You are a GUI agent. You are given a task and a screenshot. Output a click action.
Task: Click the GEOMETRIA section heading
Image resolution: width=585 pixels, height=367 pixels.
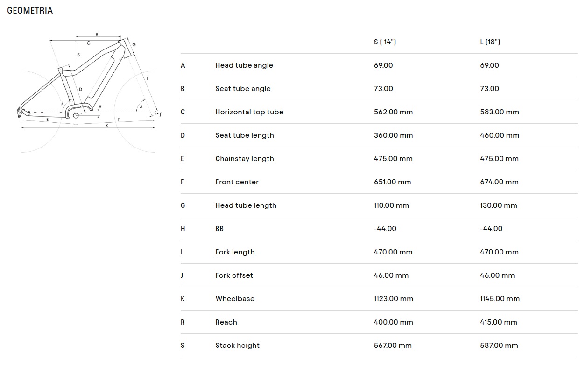30,11
